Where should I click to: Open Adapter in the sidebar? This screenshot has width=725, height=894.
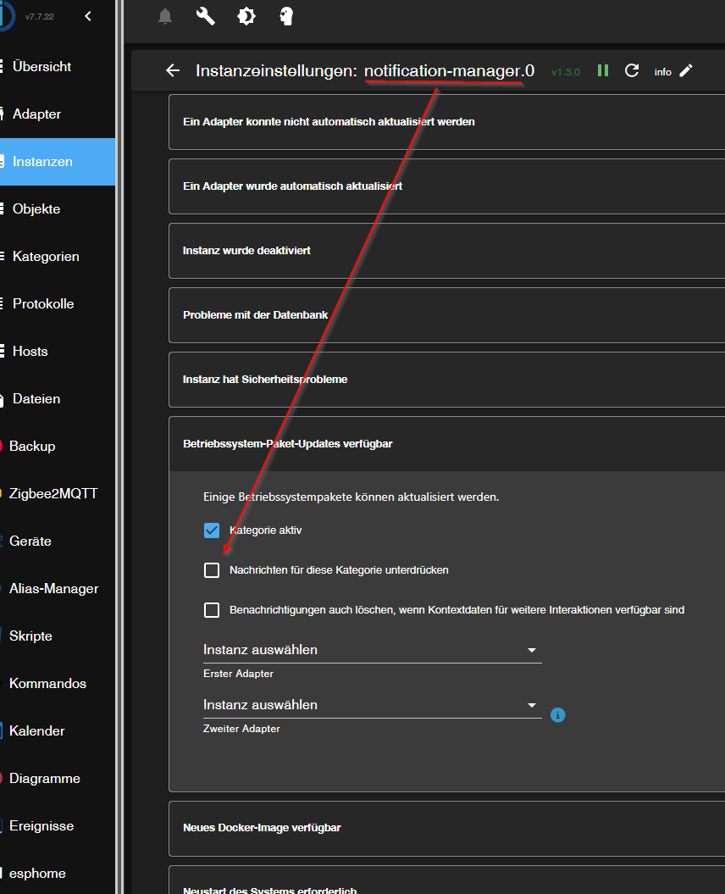tap(58, 114)
